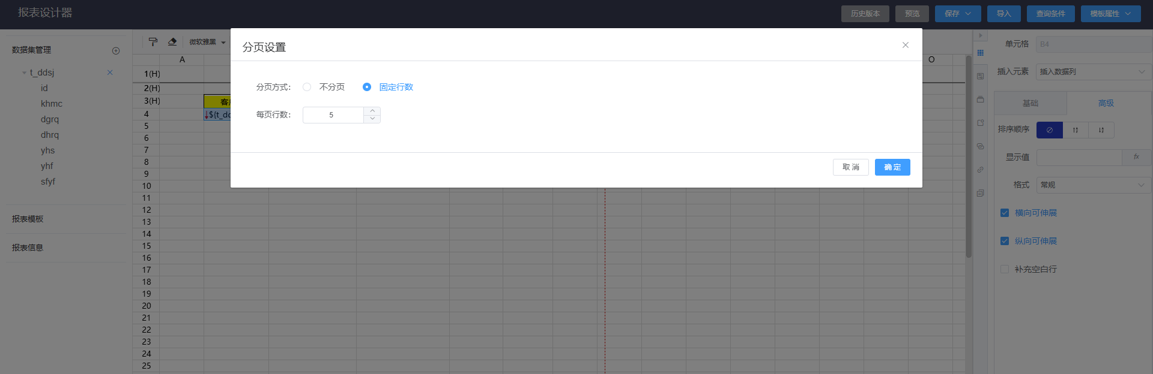
Task: Decrease 每页行数 with the down arrow
Action: (372, 119)
